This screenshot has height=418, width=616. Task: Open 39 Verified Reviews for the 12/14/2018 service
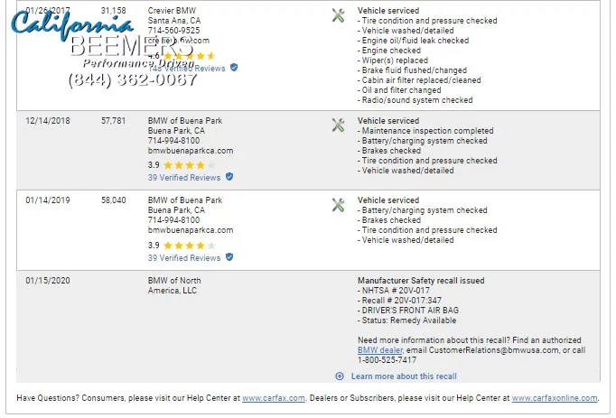pos(184,178)
